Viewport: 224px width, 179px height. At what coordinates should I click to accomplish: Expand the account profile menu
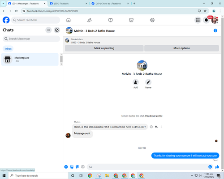(x=215, y=20)
